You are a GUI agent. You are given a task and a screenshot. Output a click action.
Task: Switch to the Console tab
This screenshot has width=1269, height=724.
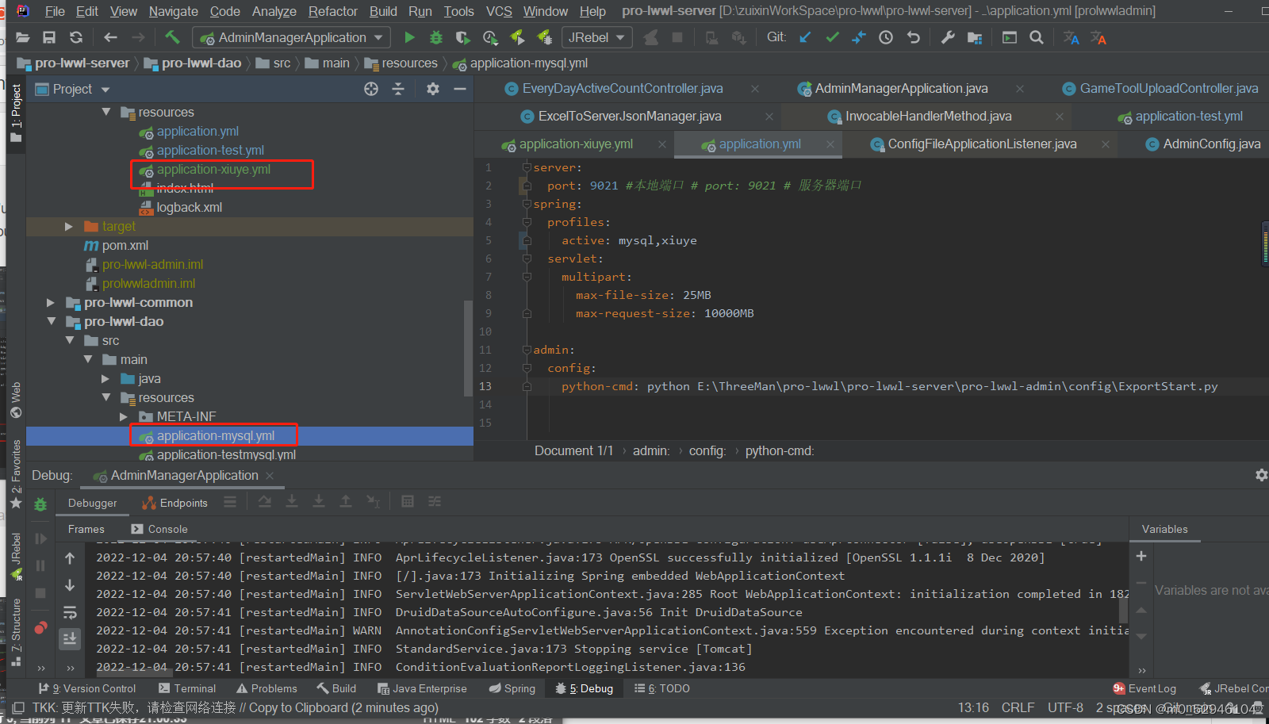tap(159, 529)
